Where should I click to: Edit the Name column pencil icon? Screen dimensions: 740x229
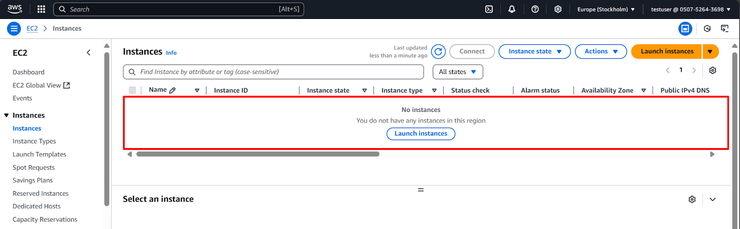pyautogui.click(x=173, y=90)
